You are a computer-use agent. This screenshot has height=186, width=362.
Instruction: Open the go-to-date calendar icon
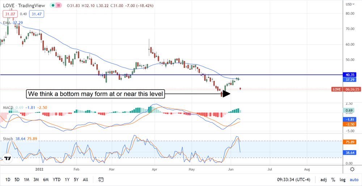point(101,179)
